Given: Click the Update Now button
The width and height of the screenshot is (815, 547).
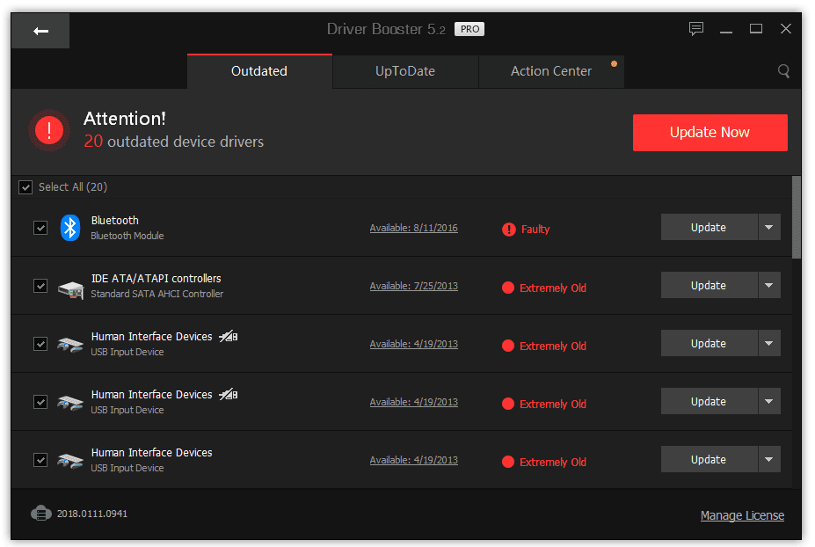Looking at the screenshot, I should click(x=710, y=133).
